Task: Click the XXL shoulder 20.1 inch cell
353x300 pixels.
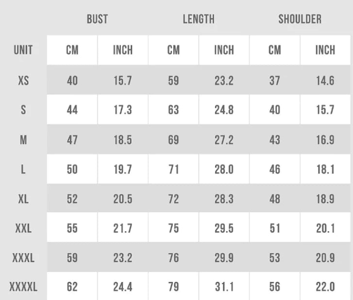Action: tap(325, 228)
